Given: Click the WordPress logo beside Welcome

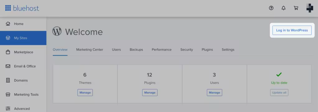Looking at the screenshot, I should point(57,31).
